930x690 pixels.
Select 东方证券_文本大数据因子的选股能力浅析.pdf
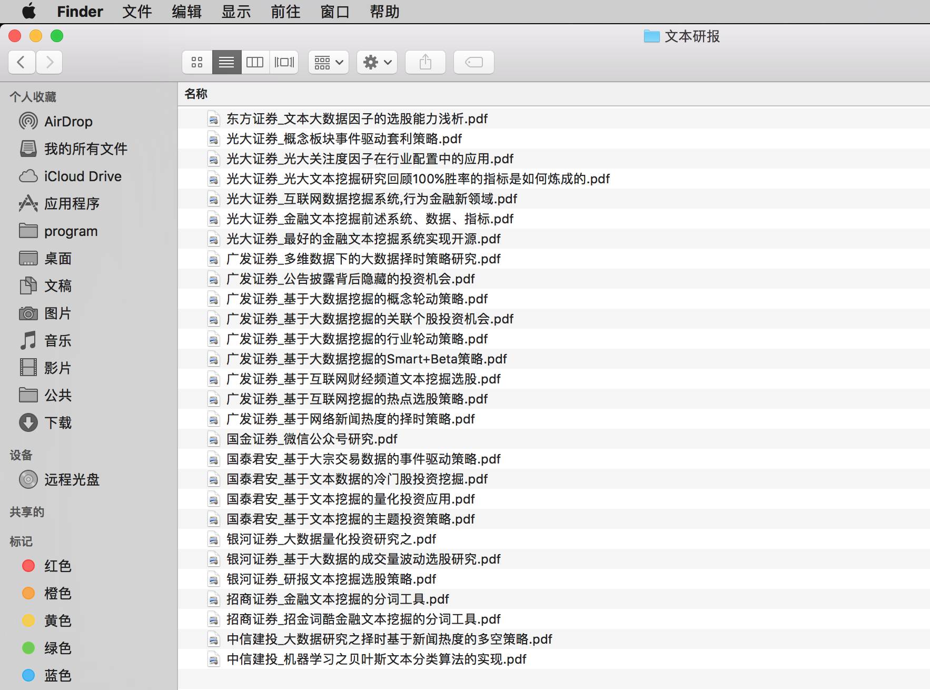(554, 119)
